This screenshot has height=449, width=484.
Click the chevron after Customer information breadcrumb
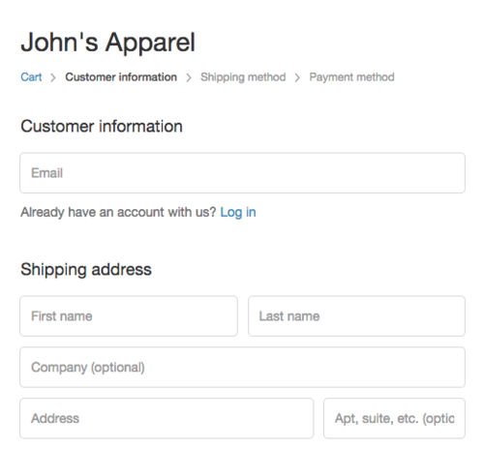189,77
